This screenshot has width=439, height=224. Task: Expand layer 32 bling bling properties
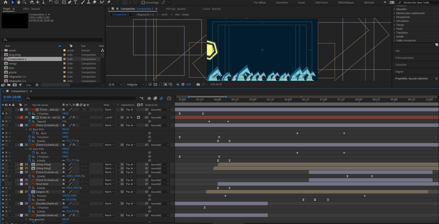pyautogui.click(x=18, y=164)
